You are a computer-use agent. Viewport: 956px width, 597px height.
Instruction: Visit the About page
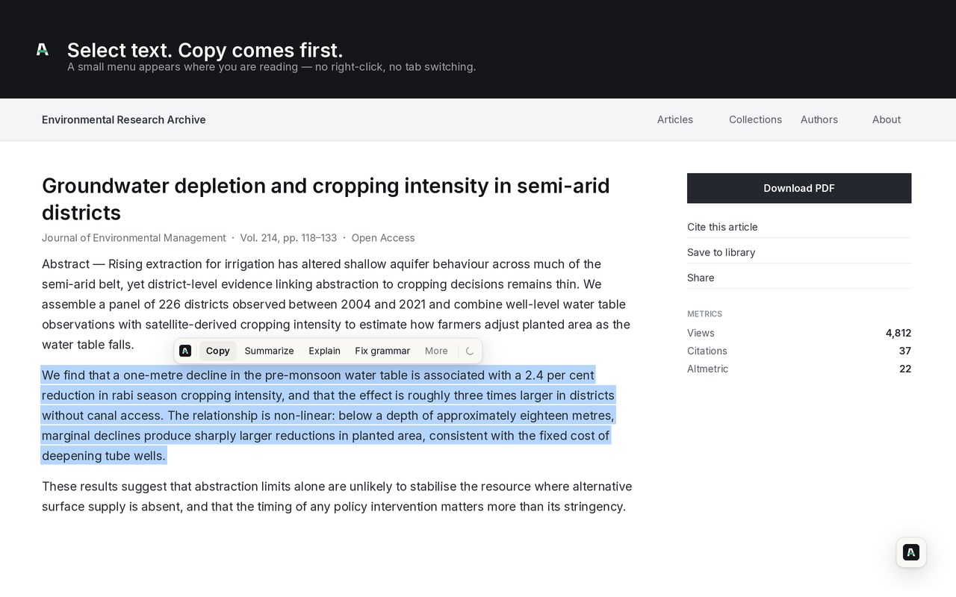tap(887, 119)
